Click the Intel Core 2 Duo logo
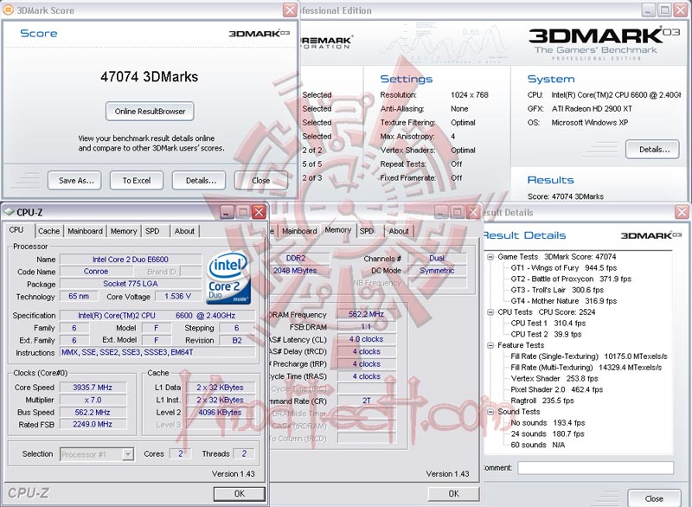This screenshot has height=507, width=692. pyautogui.click(x=228, y=278)
